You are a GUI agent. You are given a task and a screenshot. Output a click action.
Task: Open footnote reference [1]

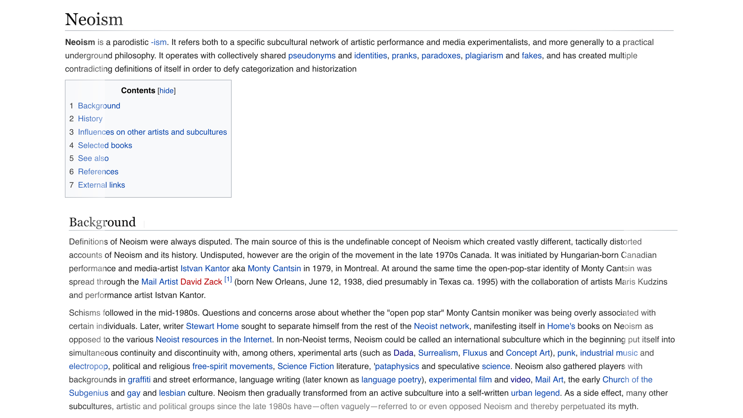(228, 279)
